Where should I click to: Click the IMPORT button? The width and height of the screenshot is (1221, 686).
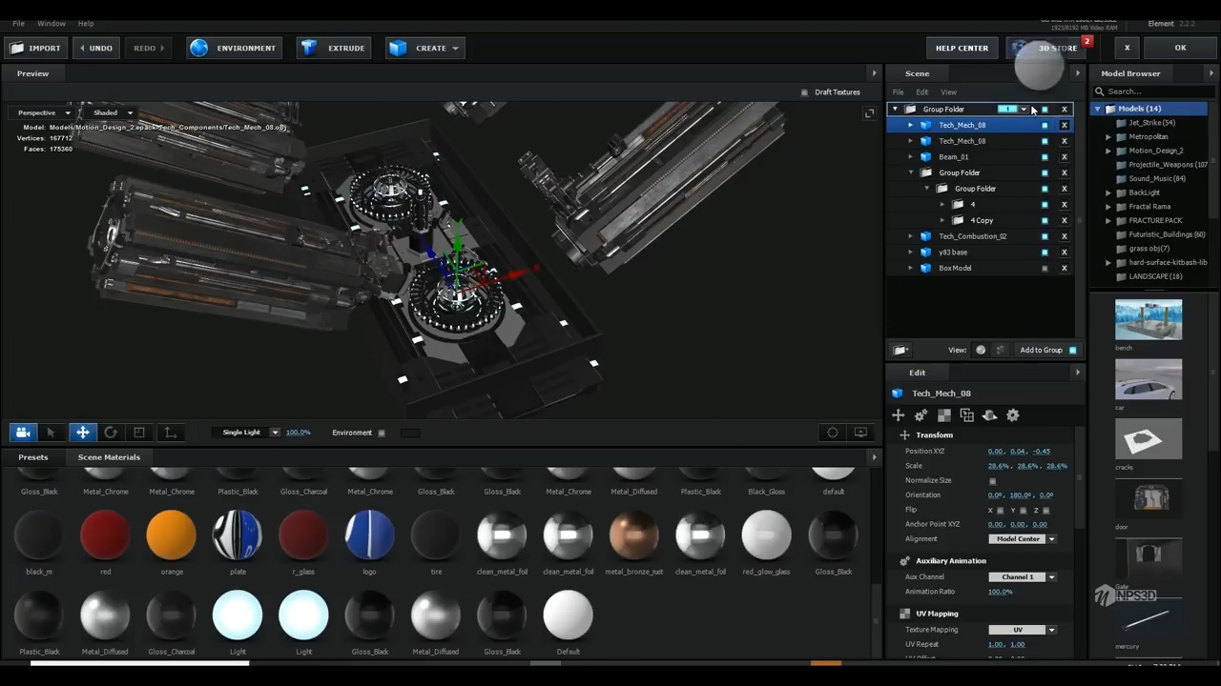(x=34, y=48)
